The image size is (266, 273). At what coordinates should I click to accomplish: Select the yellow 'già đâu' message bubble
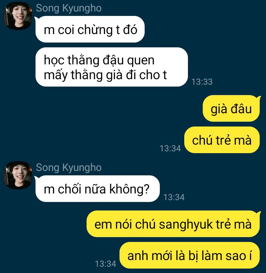pos(231,108)
